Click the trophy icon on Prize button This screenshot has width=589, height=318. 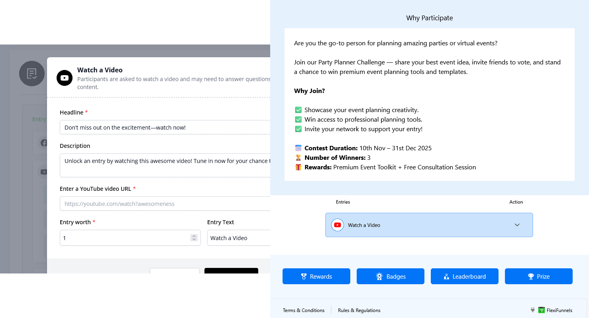531,276
